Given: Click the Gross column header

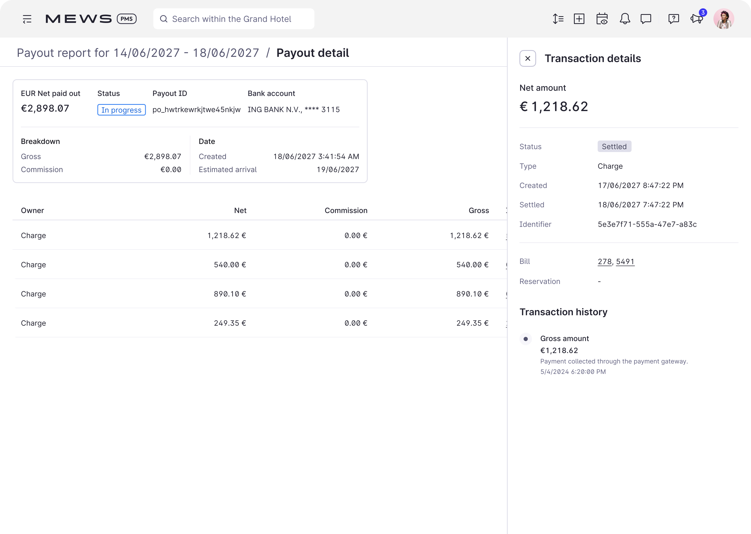Looking at the screenshot, I should tap(479, 210).
